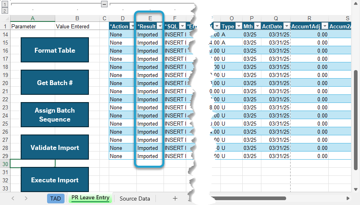The image size is (360, 205).
Task: Click the Format Table button
Action: coord(55,50)
